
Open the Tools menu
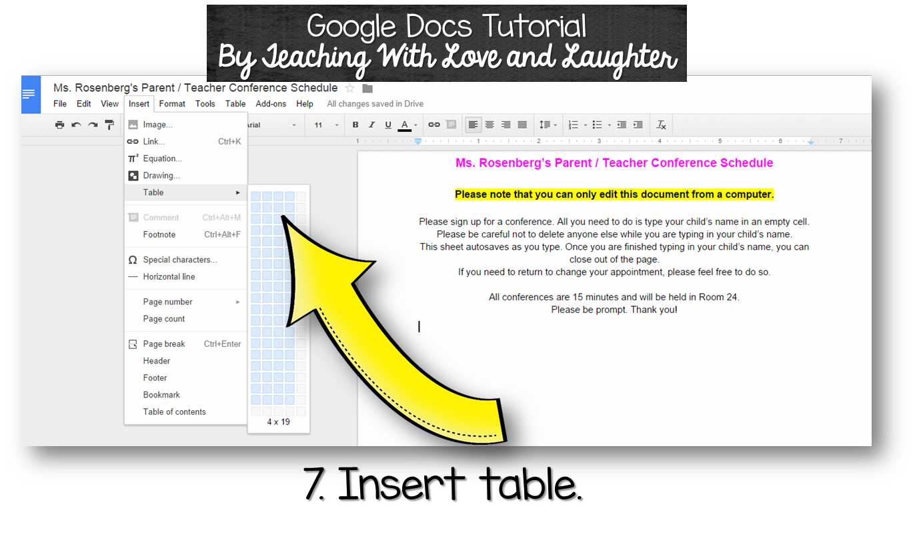pos(205,104)
